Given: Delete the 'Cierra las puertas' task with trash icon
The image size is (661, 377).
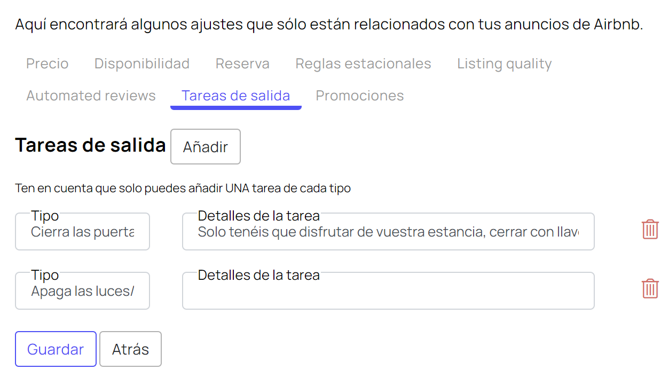Looking at the screenshot, I should [x=650, y=229].
